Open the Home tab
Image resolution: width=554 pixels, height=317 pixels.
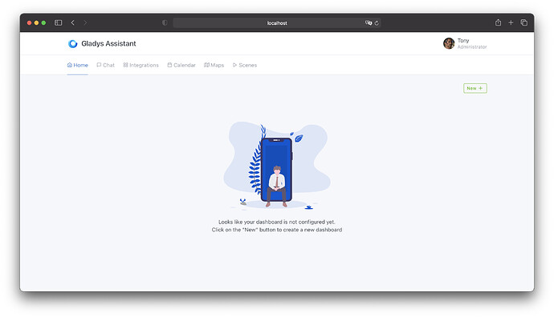pyautogui.click(x=77, y=65)
